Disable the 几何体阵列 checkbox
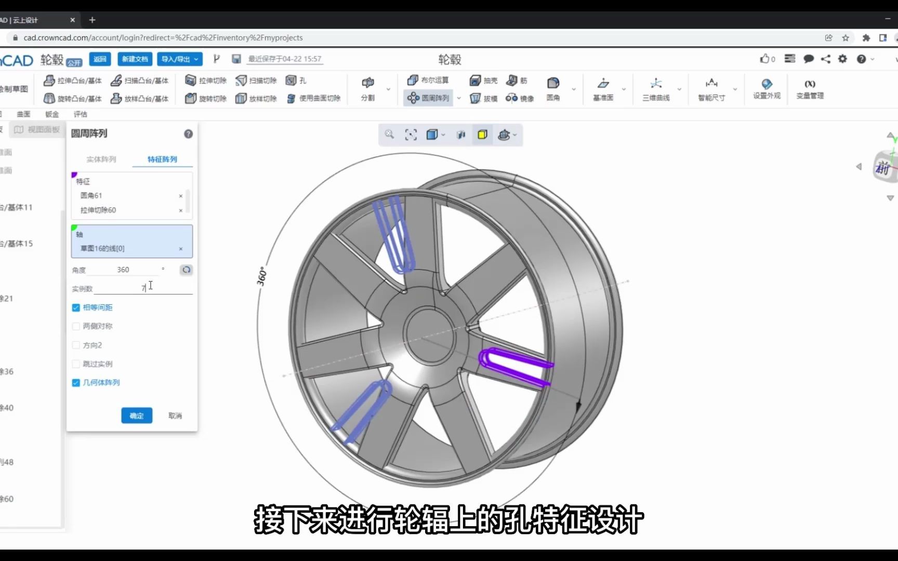898x561 pixels. [x=76, y=383]
